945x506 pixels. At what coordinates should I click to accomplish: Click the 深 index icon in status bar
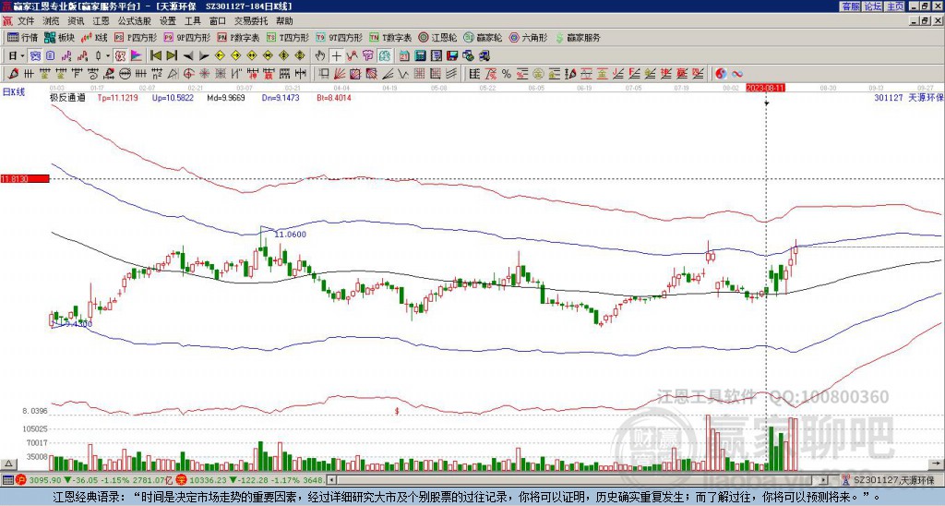coord(181,480)
